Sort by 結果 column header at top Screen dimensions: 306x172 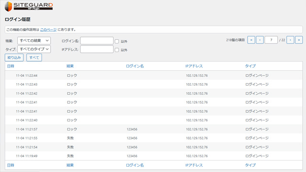click(70, 66)
